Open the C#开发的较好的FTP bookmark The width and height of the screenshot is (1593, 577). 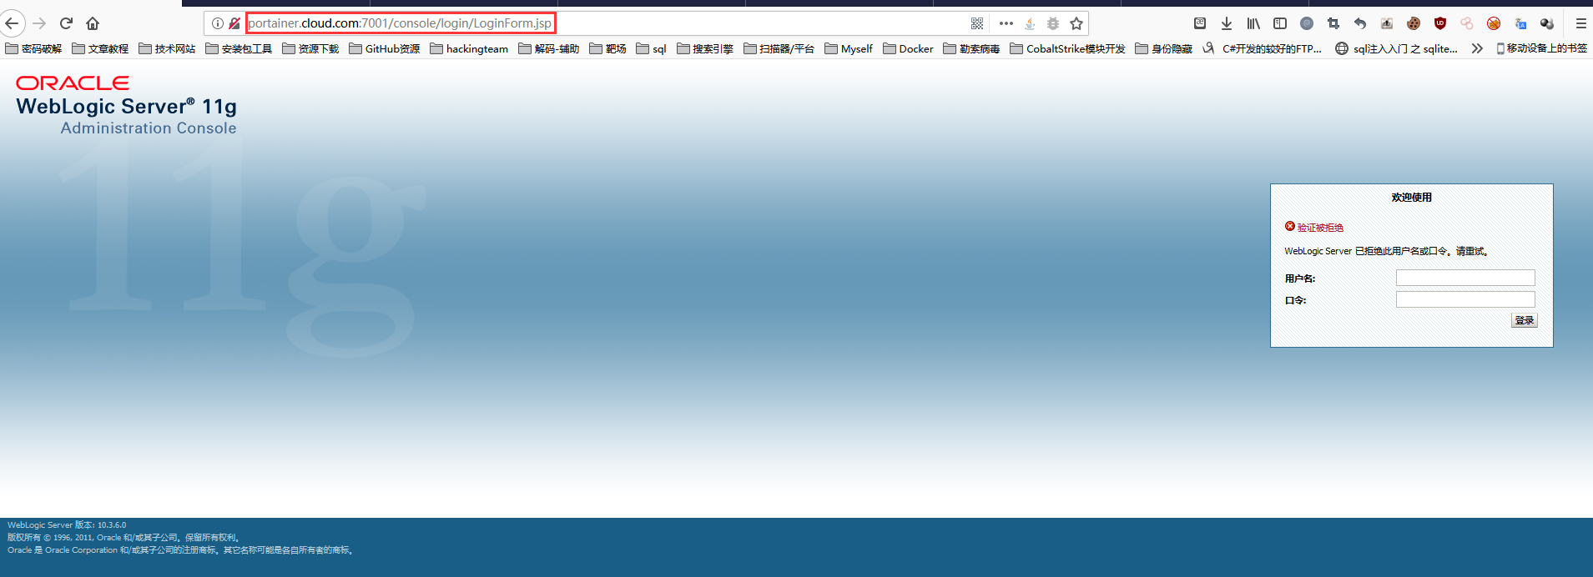(1263, 48)
